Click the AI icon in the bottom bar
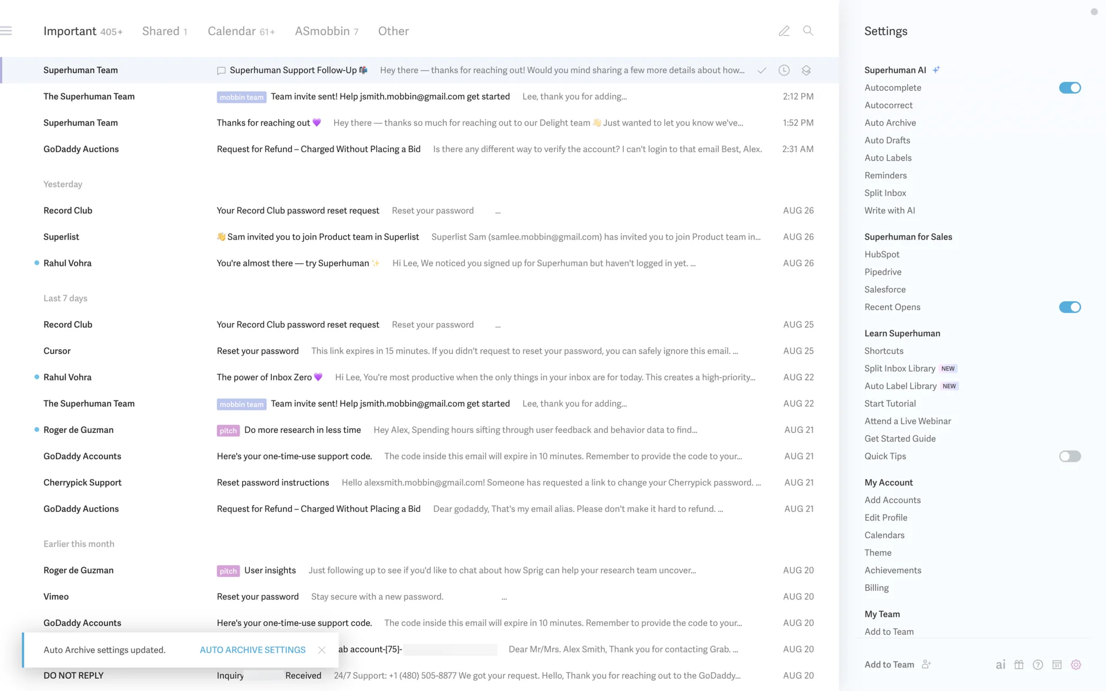Screen dimensions: 1106x691 (1001, 665)
